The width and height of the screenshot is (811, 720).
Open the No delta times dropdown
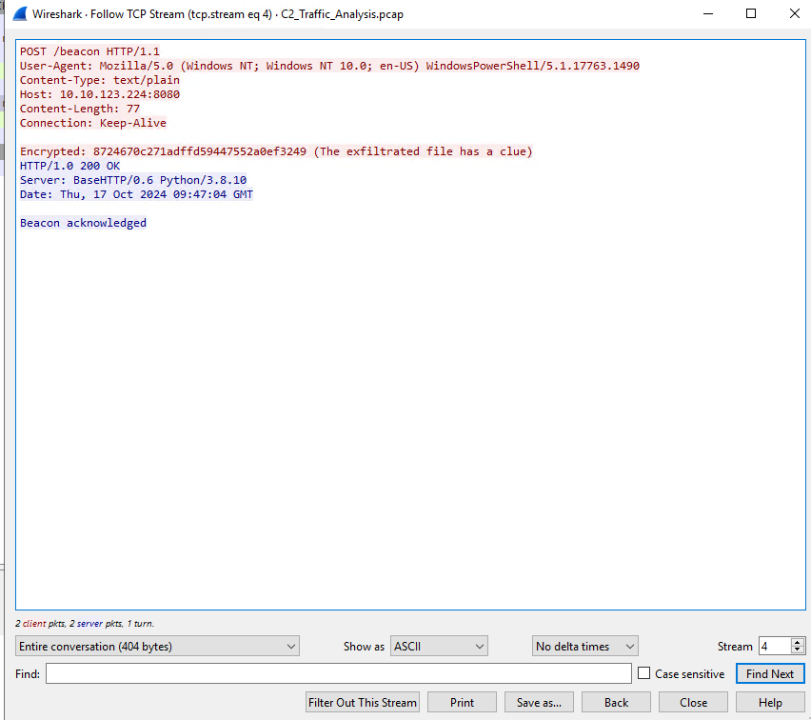[x=584, y=647]
